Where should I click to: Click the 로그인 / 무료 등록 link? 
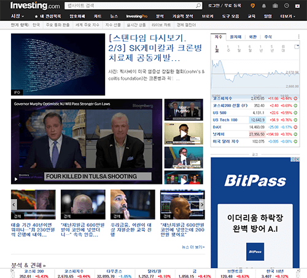pyautogui.click(x=225, y=6)
